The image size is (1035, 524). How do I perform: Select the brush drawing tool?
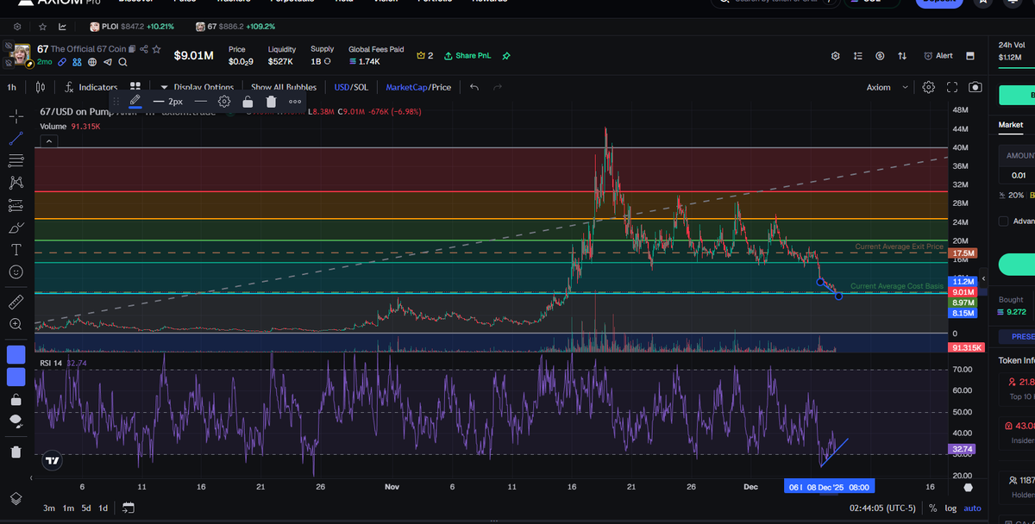pos(16,228)
